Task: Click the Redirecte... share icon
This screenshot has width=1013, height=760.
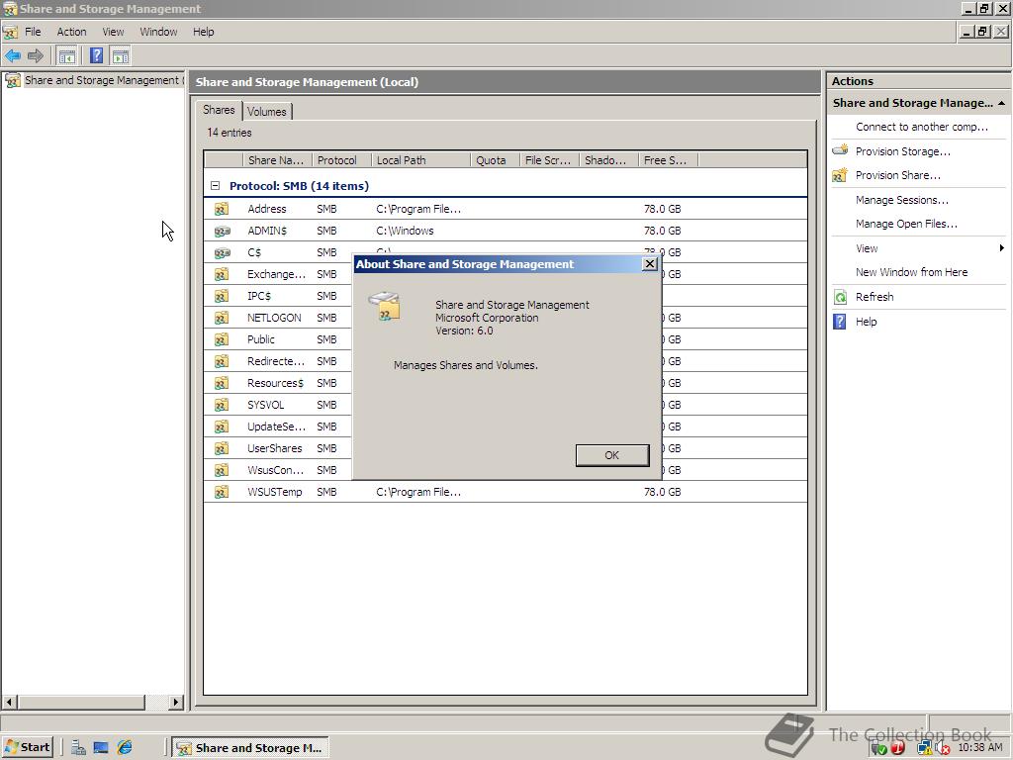Action: pos(222,361)
